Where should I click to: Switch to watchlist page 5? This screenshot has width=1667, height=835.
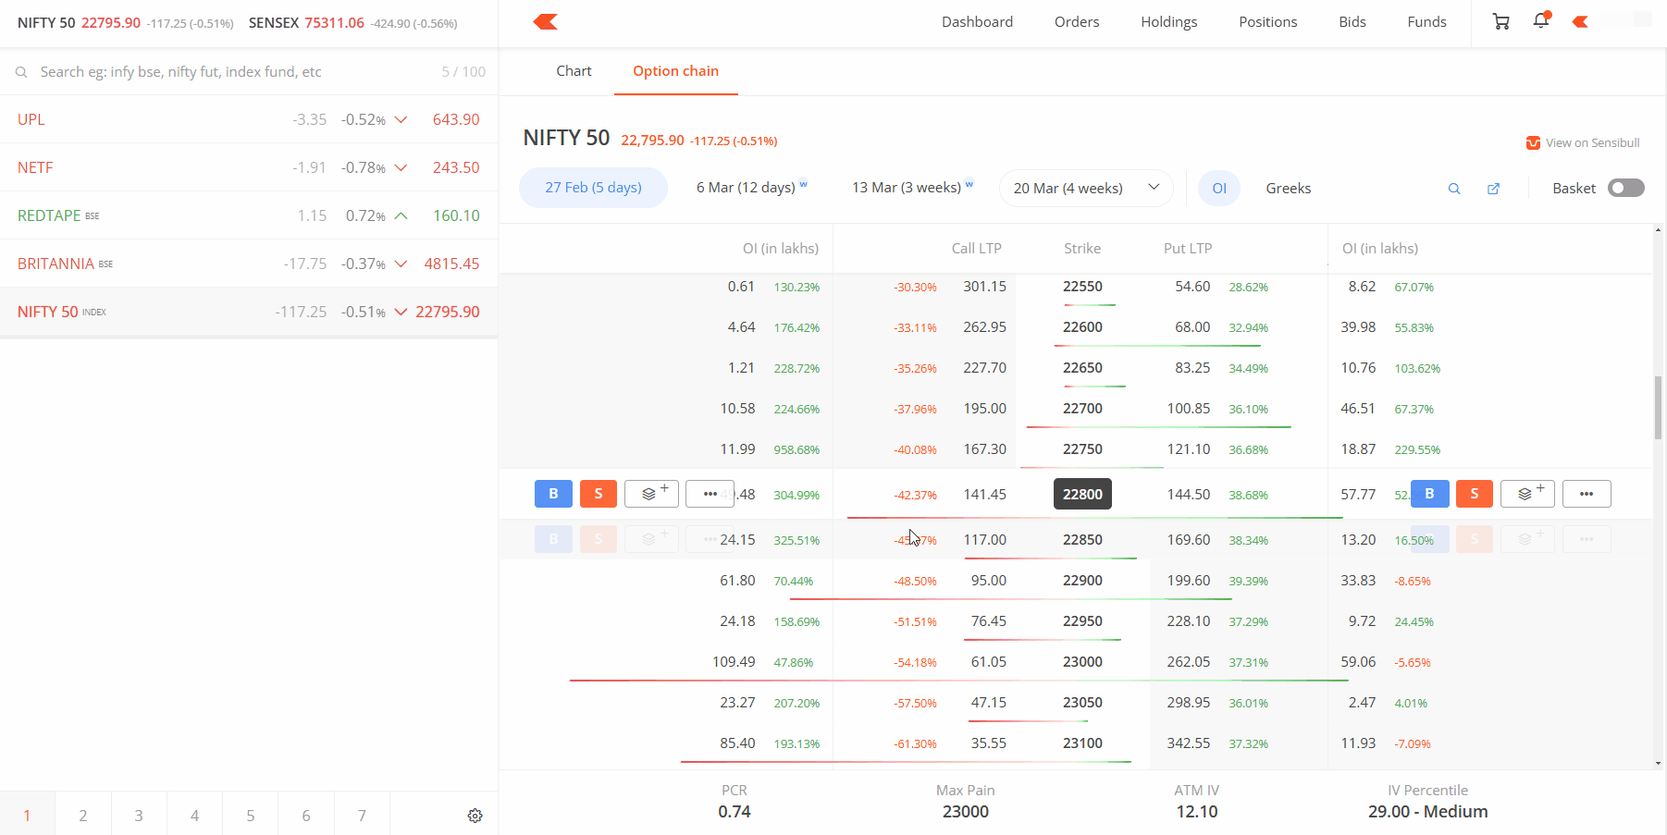point(250,815)
